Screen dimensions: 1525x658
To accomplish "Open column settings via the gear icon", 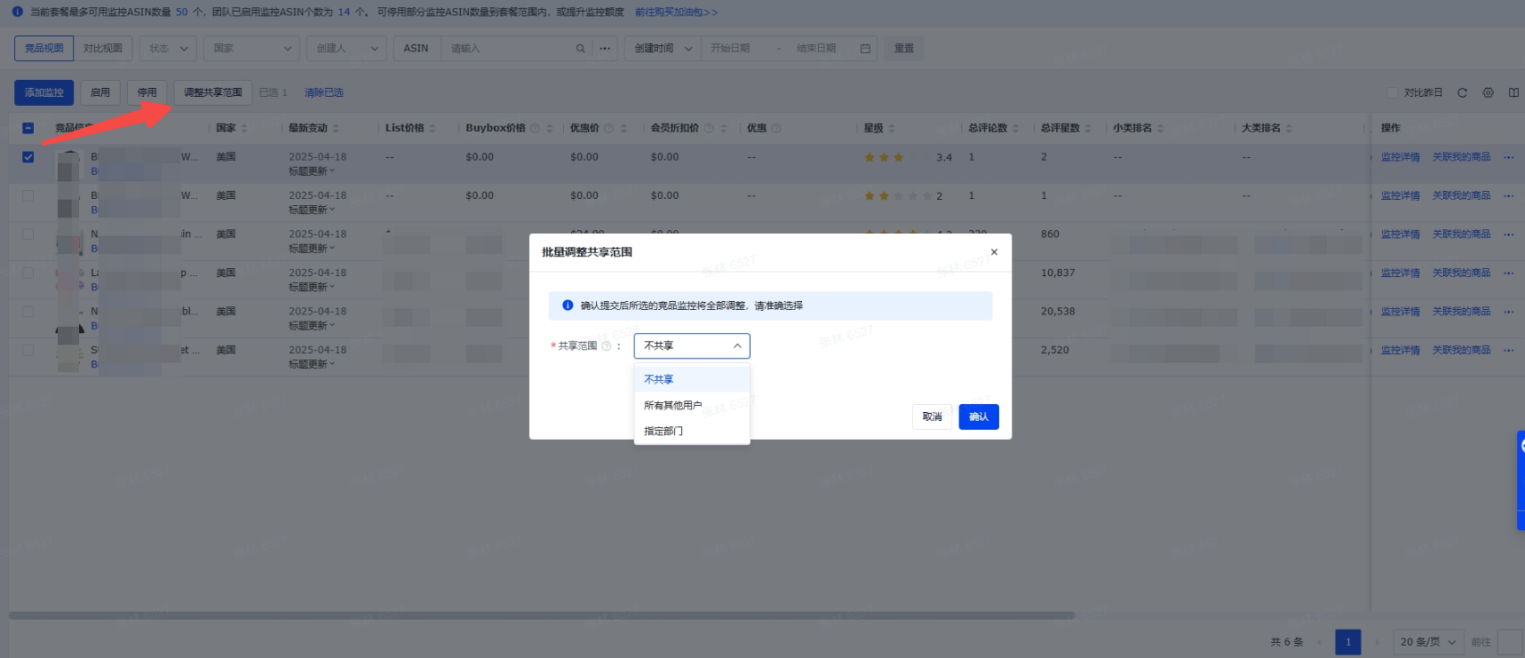I will click(x=1488, y=92).
